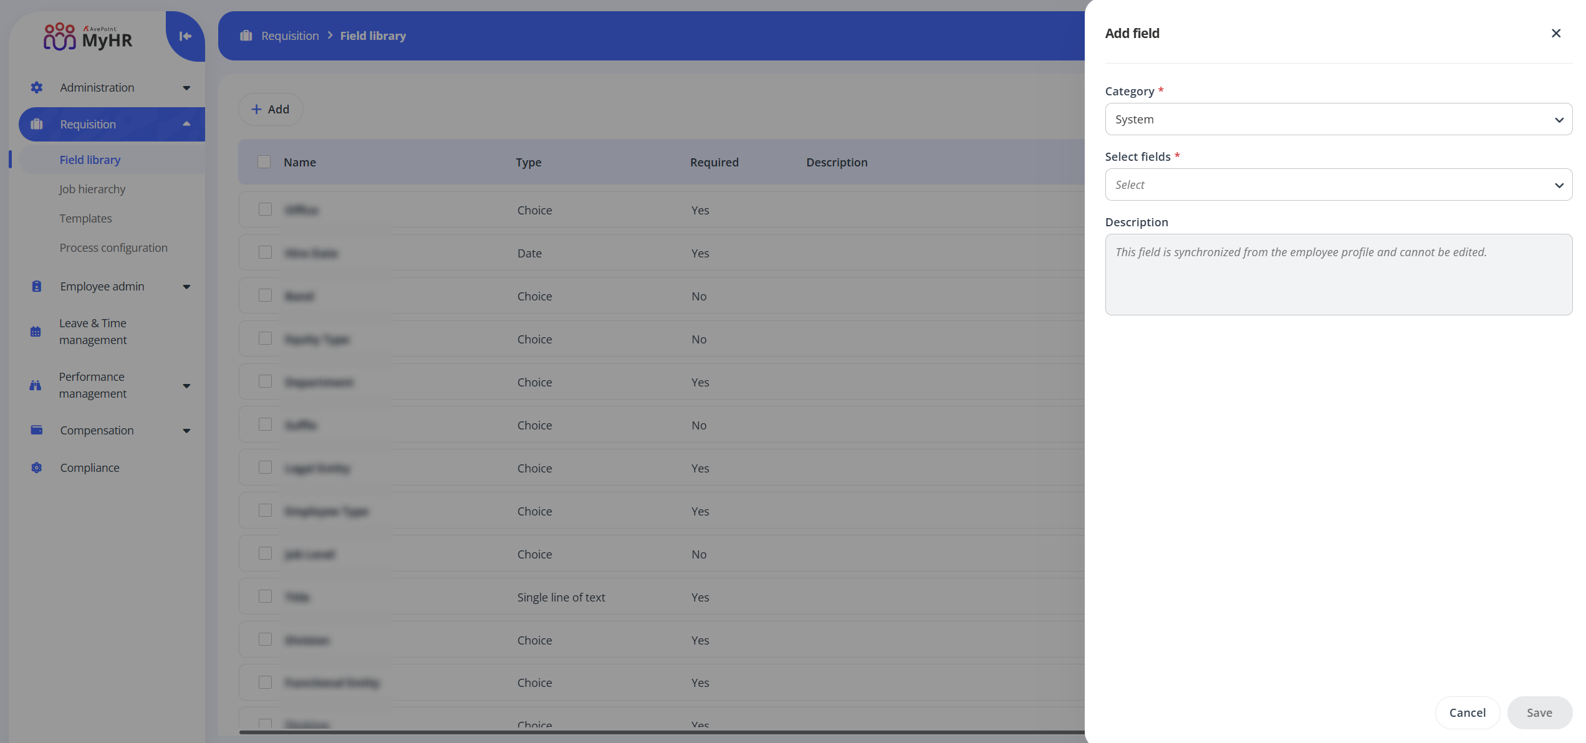Click the Name column header

300,162
